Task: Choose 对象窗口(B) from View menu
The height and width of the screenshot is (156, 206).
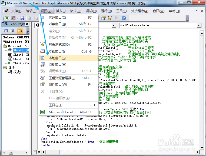Action: click(69, 24)
